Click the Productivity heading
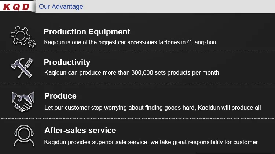The width and height of the screenshot is (275, 154). (67, 62)
